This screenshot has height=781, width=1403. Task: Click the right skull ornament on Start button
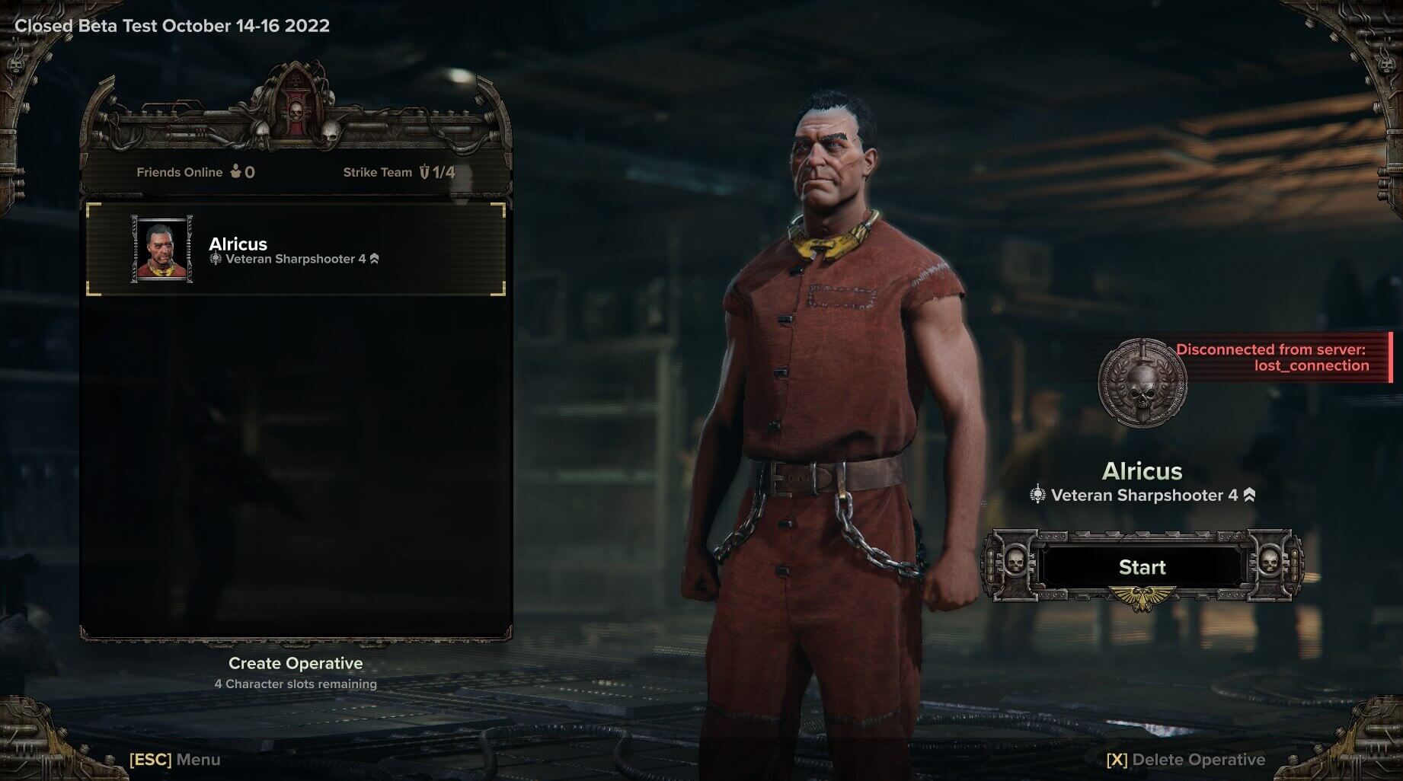(x=1268, y=563)
